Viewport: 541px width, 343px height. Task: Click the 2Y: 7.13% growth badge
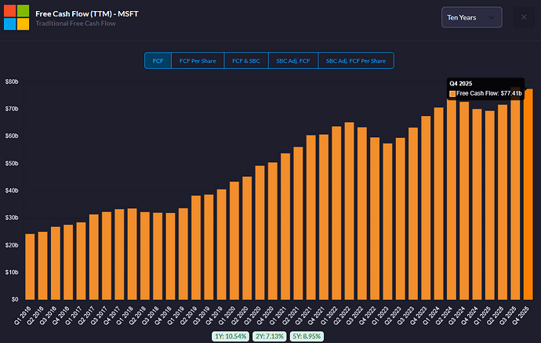[269, 336]
